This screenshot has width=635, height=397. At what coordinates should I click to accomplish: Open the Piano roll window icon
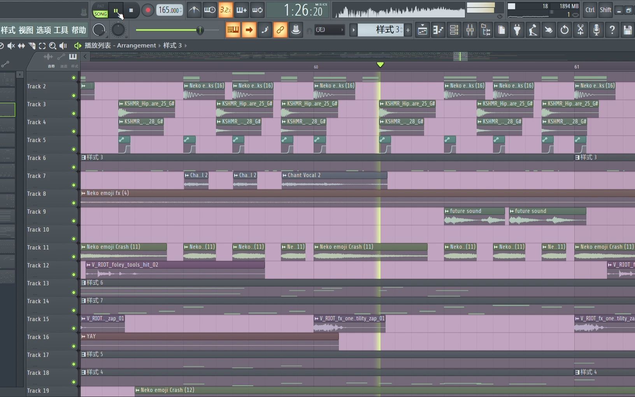tap(439, 30)
